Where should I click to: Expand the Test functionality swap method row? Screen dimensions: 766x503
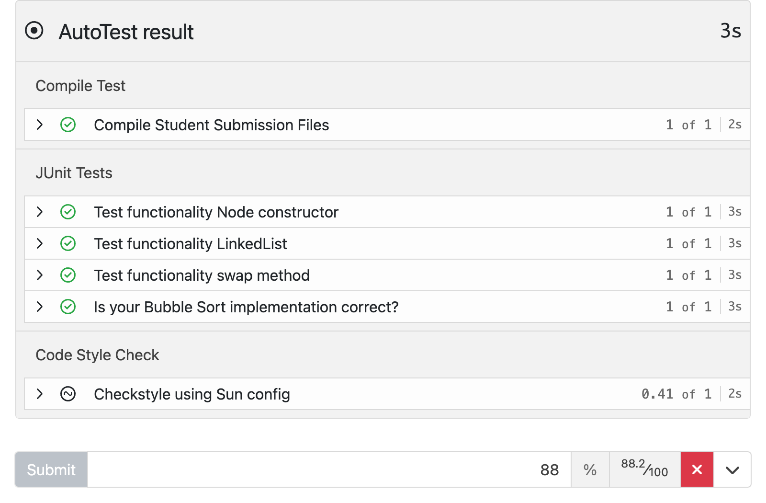pyautogui.click(x=40, y=275)
